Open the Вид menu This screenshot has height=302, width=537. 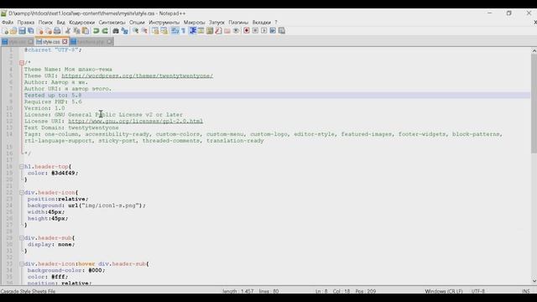[60, 23]
